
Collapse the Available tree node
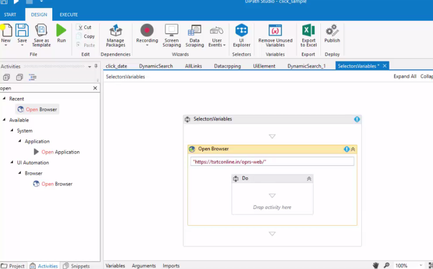[4, 120]
